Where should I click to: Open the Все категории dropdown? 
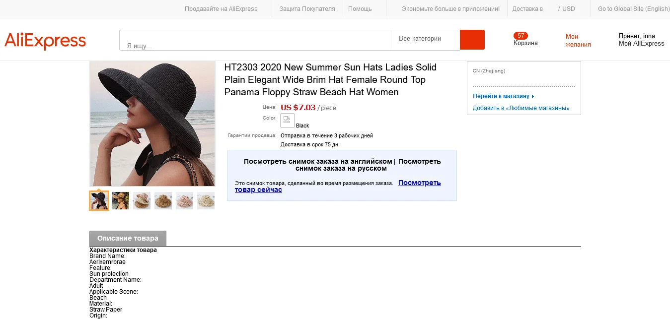(x=426, y=40)
